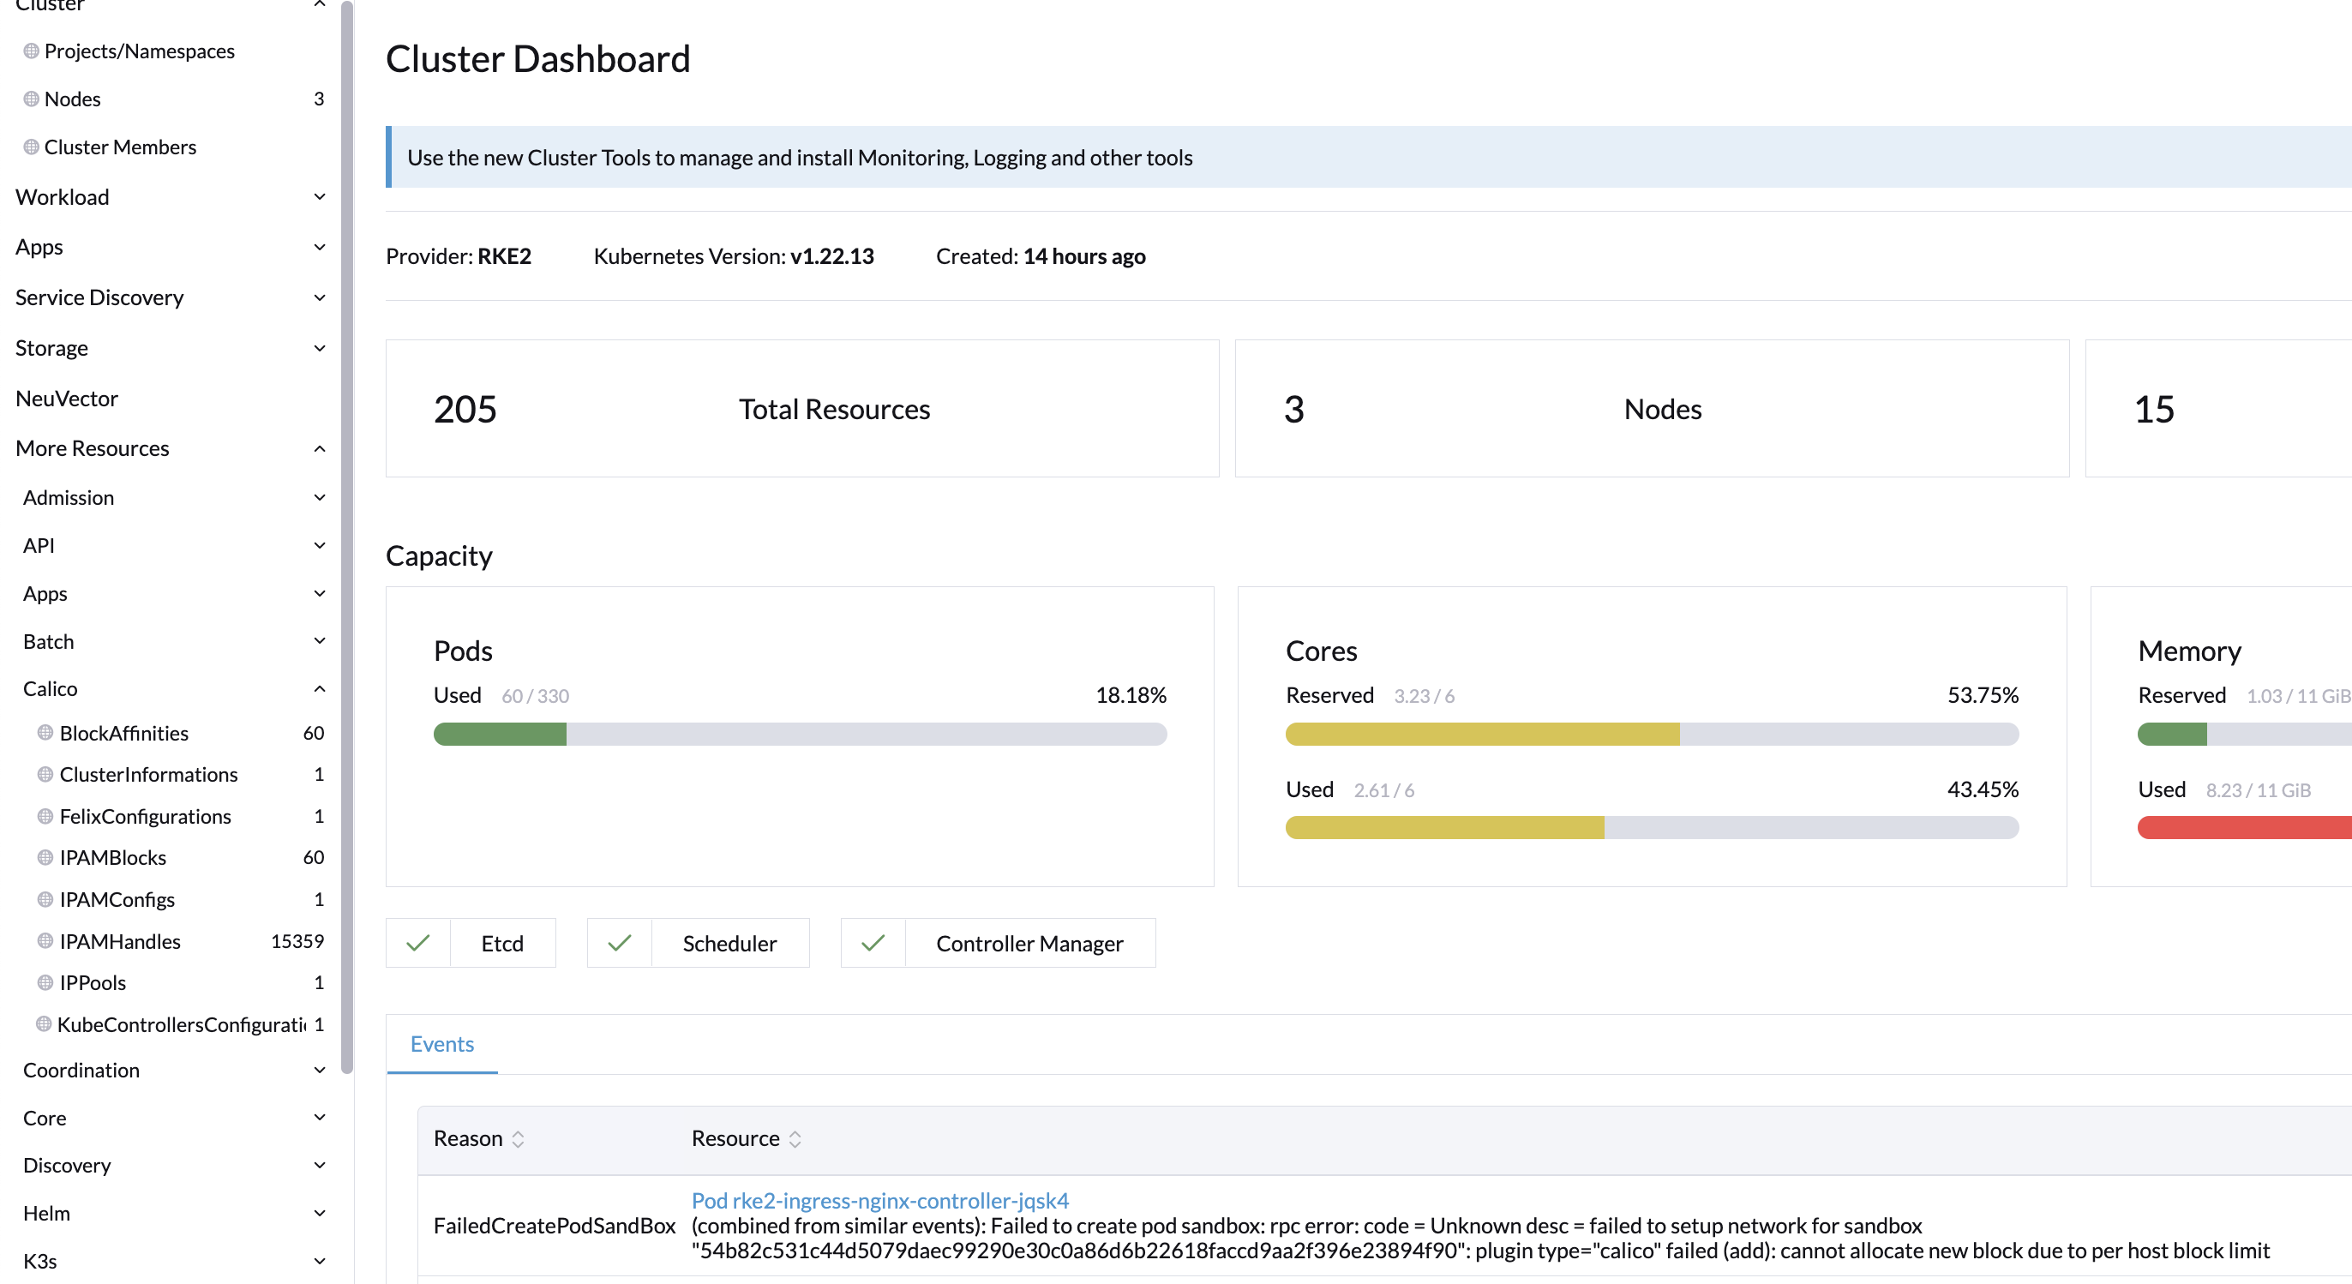Open the rke2-ingress-nginx-controller-jqsk4 pod link
Viewport: 2352px width, 1284px height.
tap(880, 1200)
